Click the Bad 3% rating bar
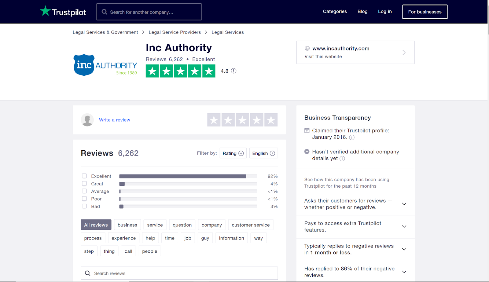Image resolution: width=489 pixels, height=282 pixels. click(x=188, y=207)
